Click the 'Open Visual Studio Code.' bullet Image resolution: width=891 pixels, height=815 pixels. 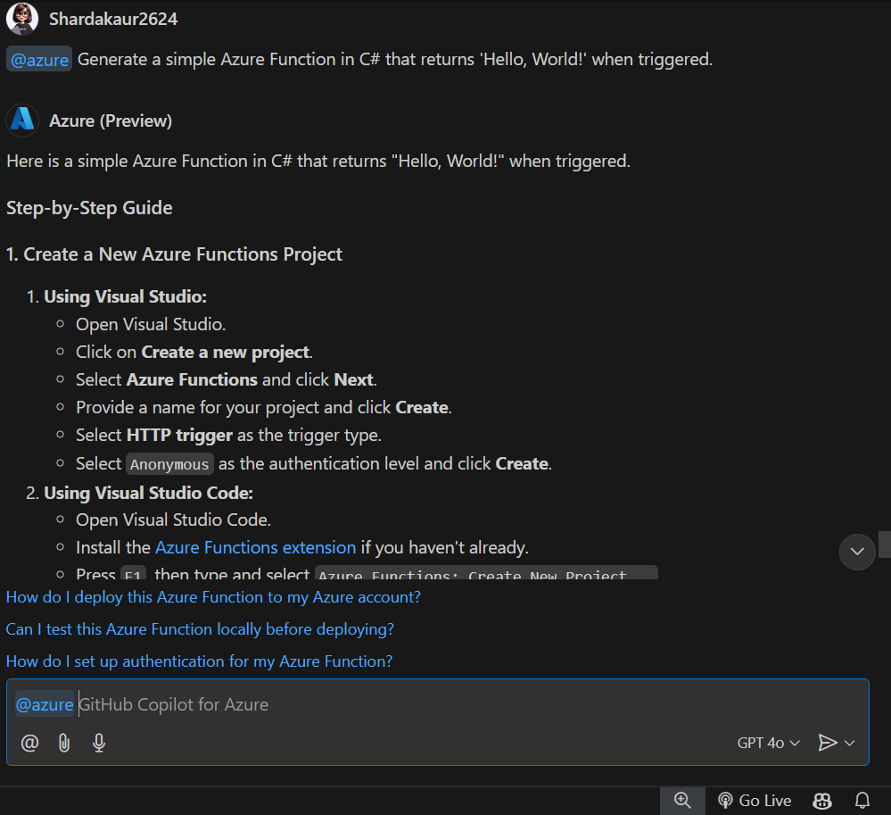[x=173, y=520]
